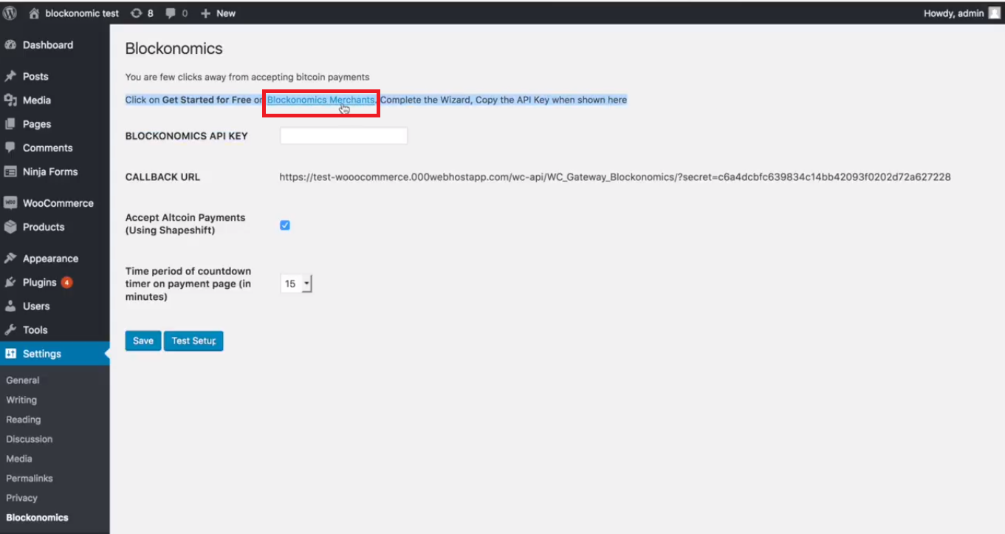Open Writing settings submenu
Screen dimensions: 1005x534
pyautogui.click(x=21, y=400)
